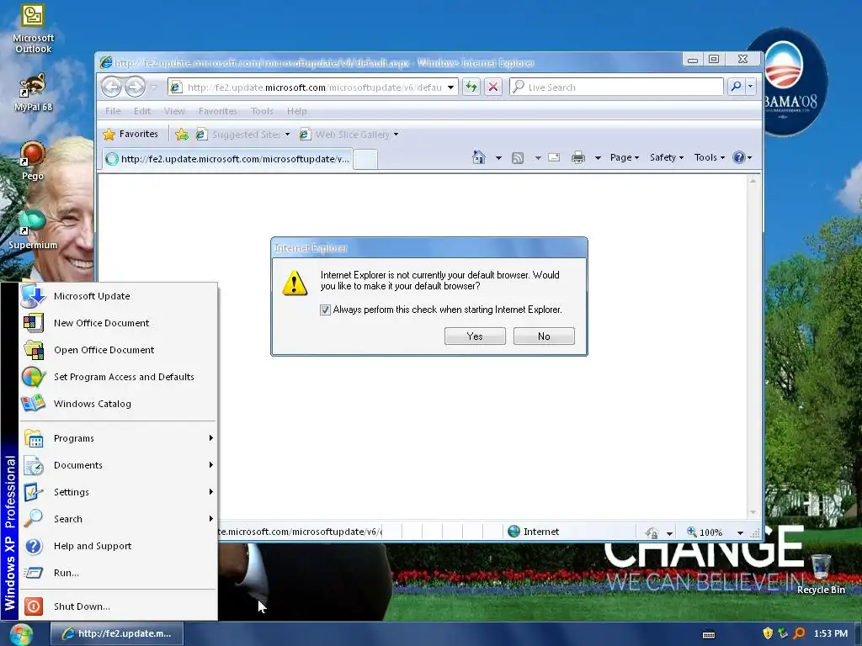Expand Programs submenu in Start menu
This screenshot has width=862, height=646.
(x=118, y=438)
